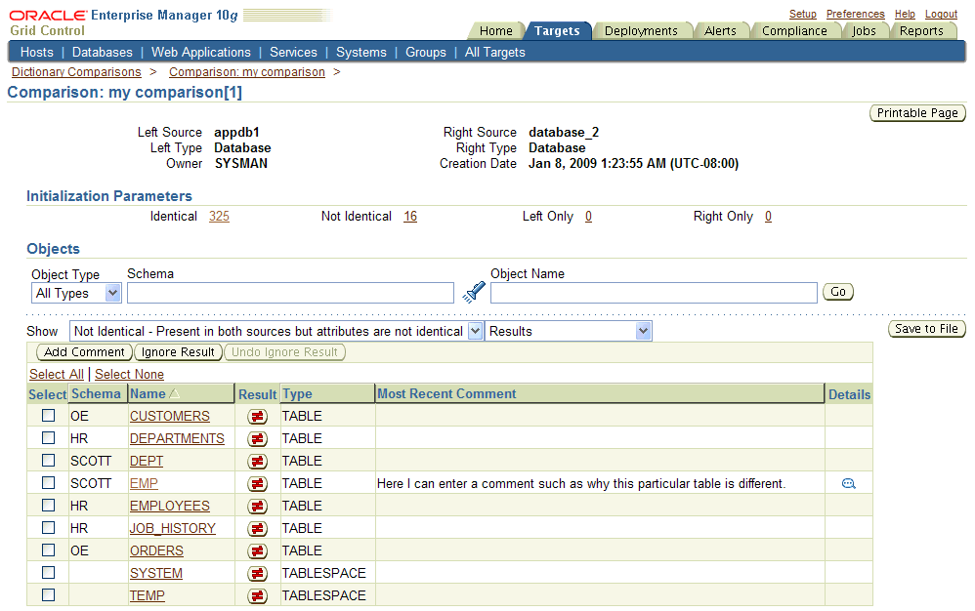This screenshot has height=611, width=975.
Task: Open the Jobs tab
Action: point(864,31)
